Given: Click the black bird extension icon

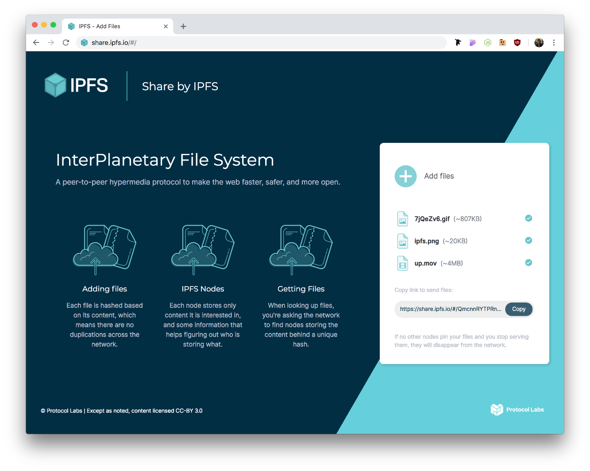Looking at the screenshot, I should pos(458,42).
